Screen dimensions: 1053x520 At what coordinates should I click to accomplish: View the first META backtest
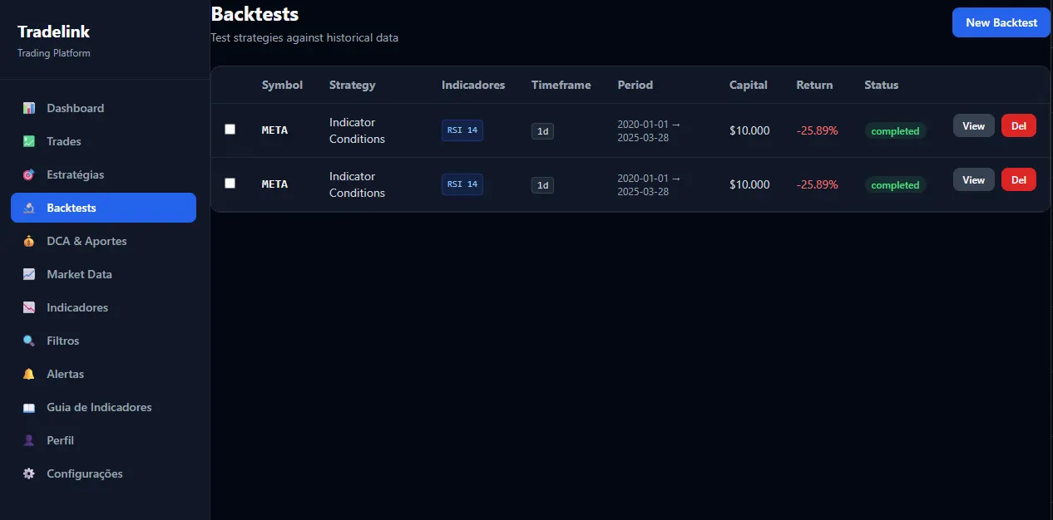pos(973,125)
